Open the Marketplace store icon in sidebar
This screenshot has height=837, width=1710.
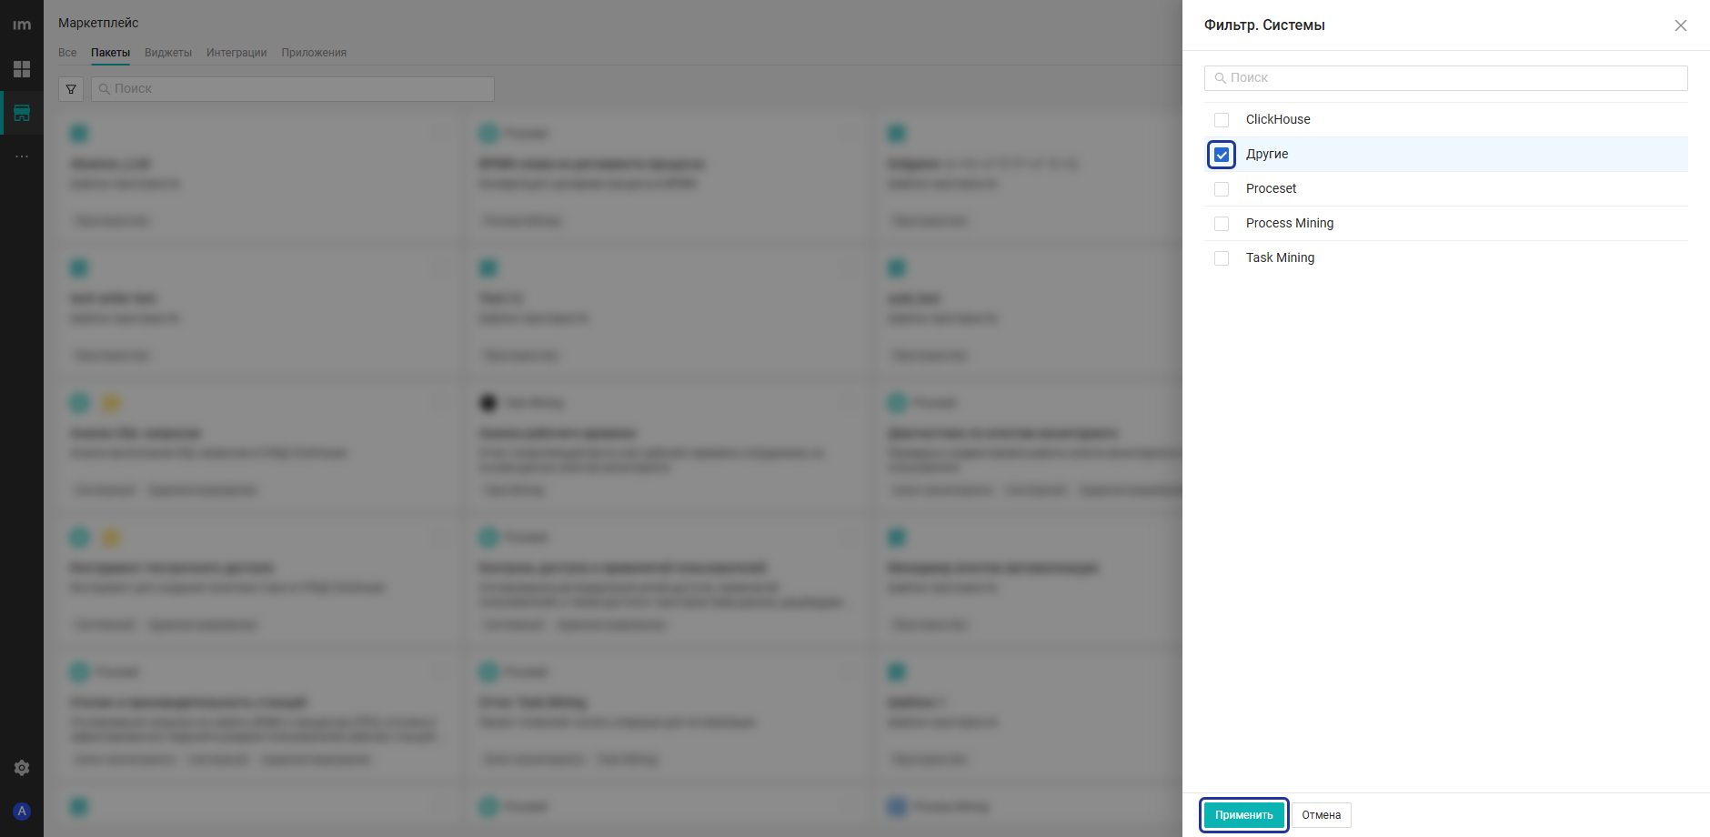[22, 113]
